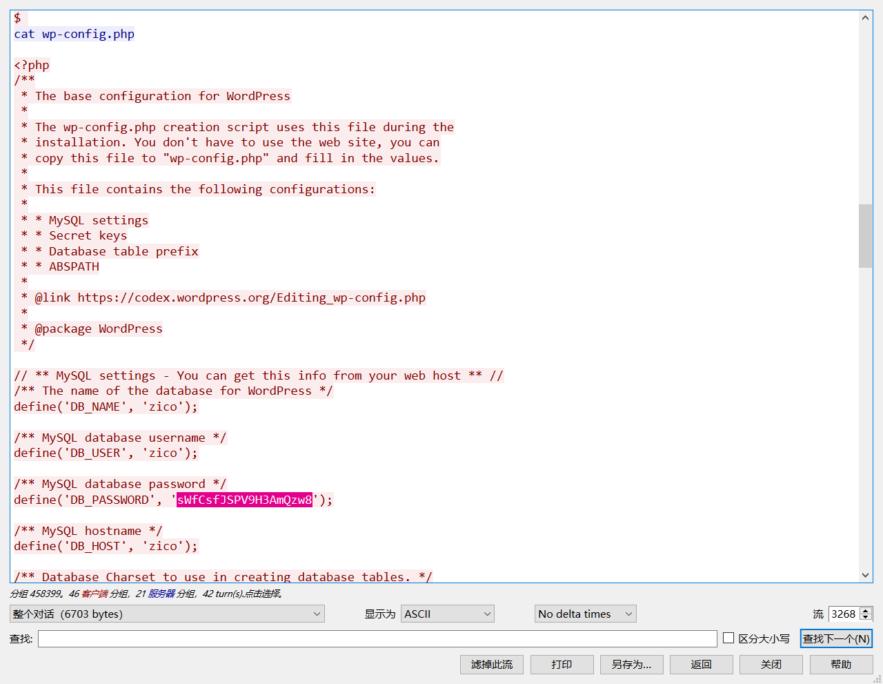This screenshot has width=883, height=684.
Task: Click the 查找下一个(N) find next button
Action: 836,638
